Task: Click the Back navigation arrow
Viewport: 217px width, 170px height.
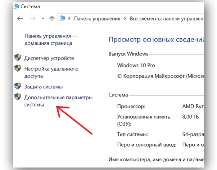Action: tap(20, 19)
